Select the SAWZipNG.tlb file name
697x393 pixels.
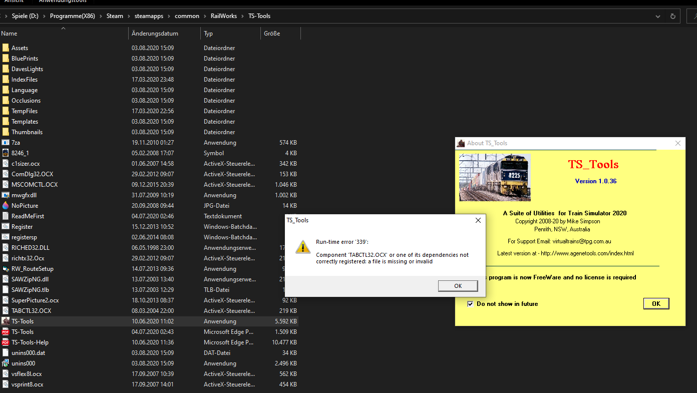click(x=31, y=290)
